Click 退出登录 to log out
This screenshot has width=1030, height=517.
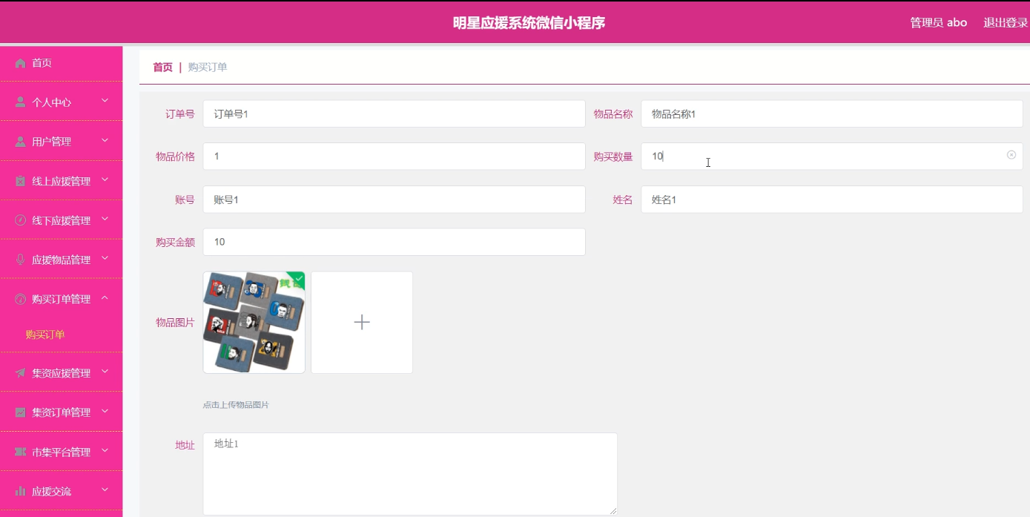[x=1005, y=22]
